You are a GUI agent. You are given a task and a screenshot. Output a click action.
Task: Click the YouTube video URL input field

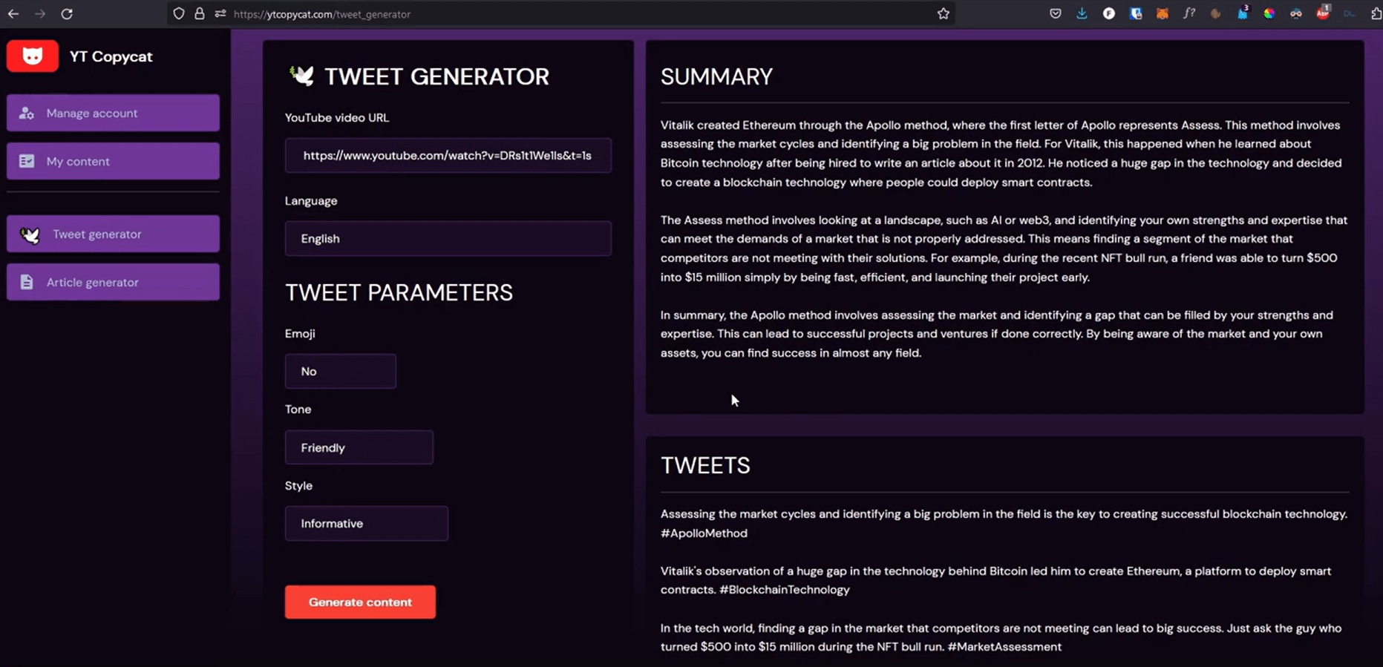coord(448,156)
